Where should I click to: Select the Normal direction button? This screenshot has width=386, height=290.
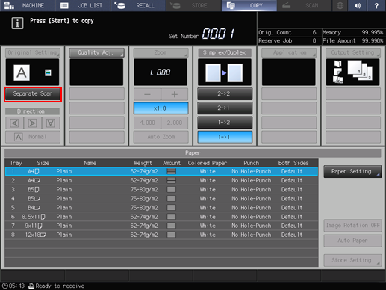33,137
